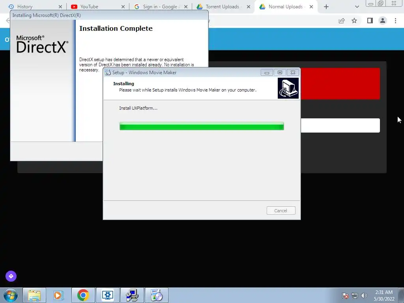Open Chrome side panel icon

pos(370,21)
